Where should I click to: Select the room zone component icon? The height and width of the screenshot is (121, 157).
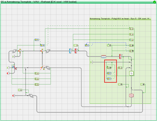tap(132, 74)
